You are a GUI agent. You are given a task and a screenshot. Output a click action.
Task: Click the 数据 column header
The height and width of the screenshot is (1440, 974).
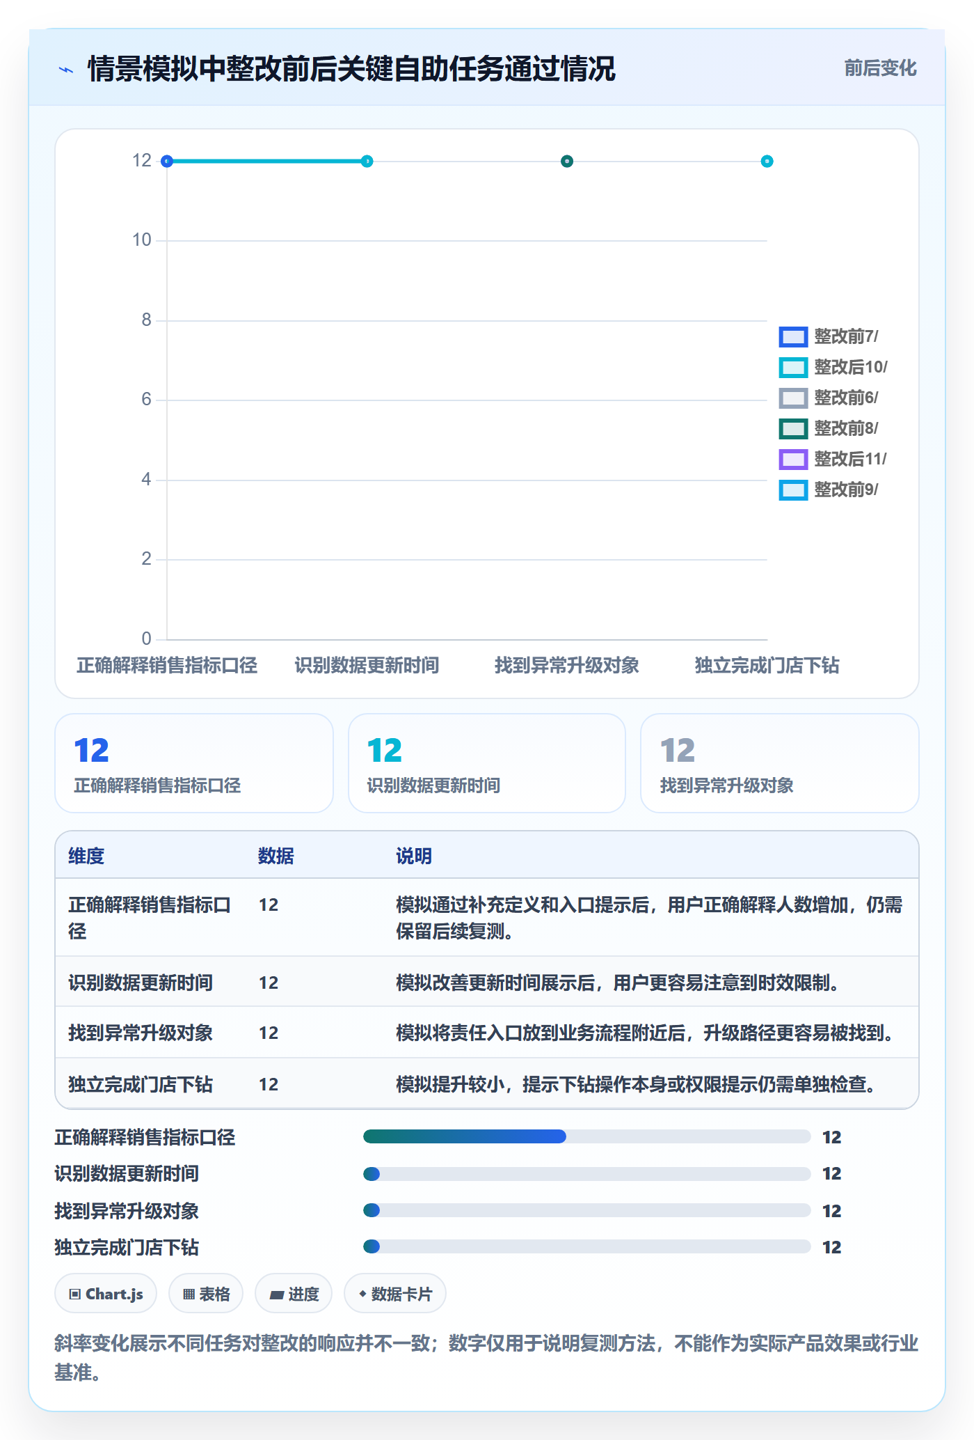click(276, 856)
